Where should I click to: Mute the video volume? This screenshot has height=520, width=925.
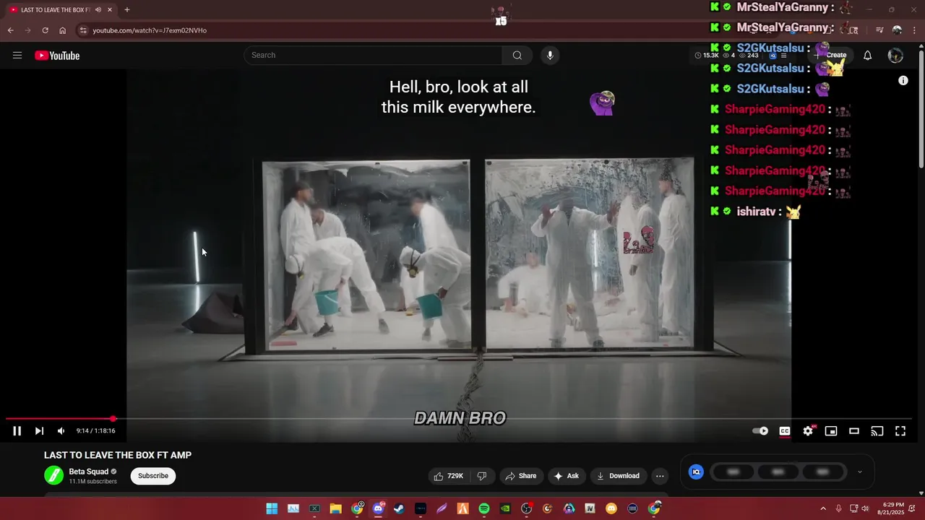click(61, 431)
